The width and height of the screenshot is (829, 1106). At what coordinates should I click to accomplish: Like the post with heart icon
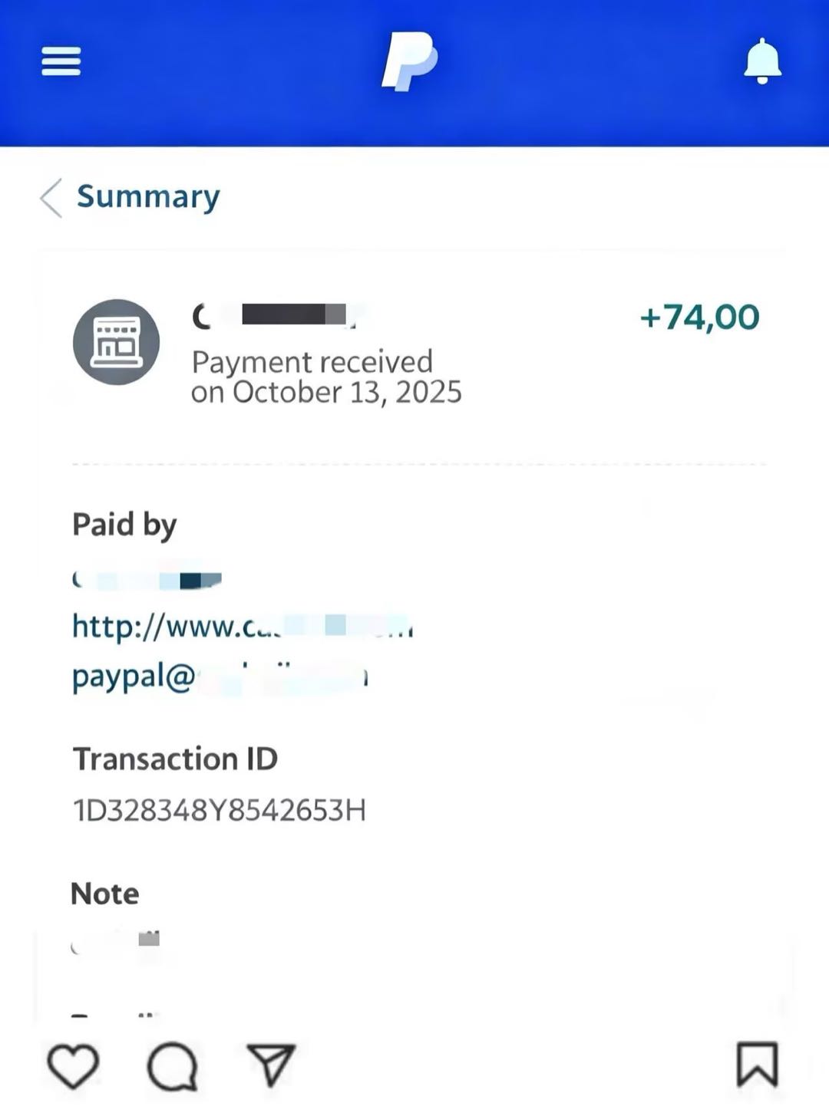coord(73,1065)
